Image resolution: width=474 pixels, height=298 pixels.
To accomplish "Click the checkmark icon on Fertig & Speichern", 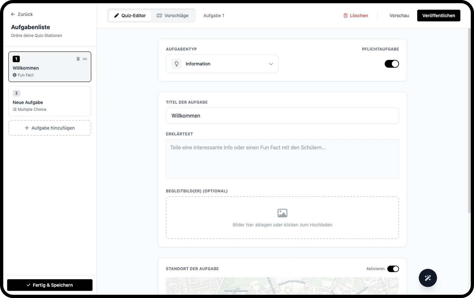I will pos(29,285).
